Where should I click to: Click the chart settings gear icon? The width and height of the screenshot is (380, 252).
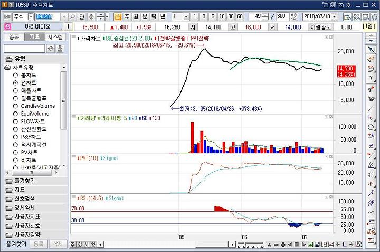(356, 16)
